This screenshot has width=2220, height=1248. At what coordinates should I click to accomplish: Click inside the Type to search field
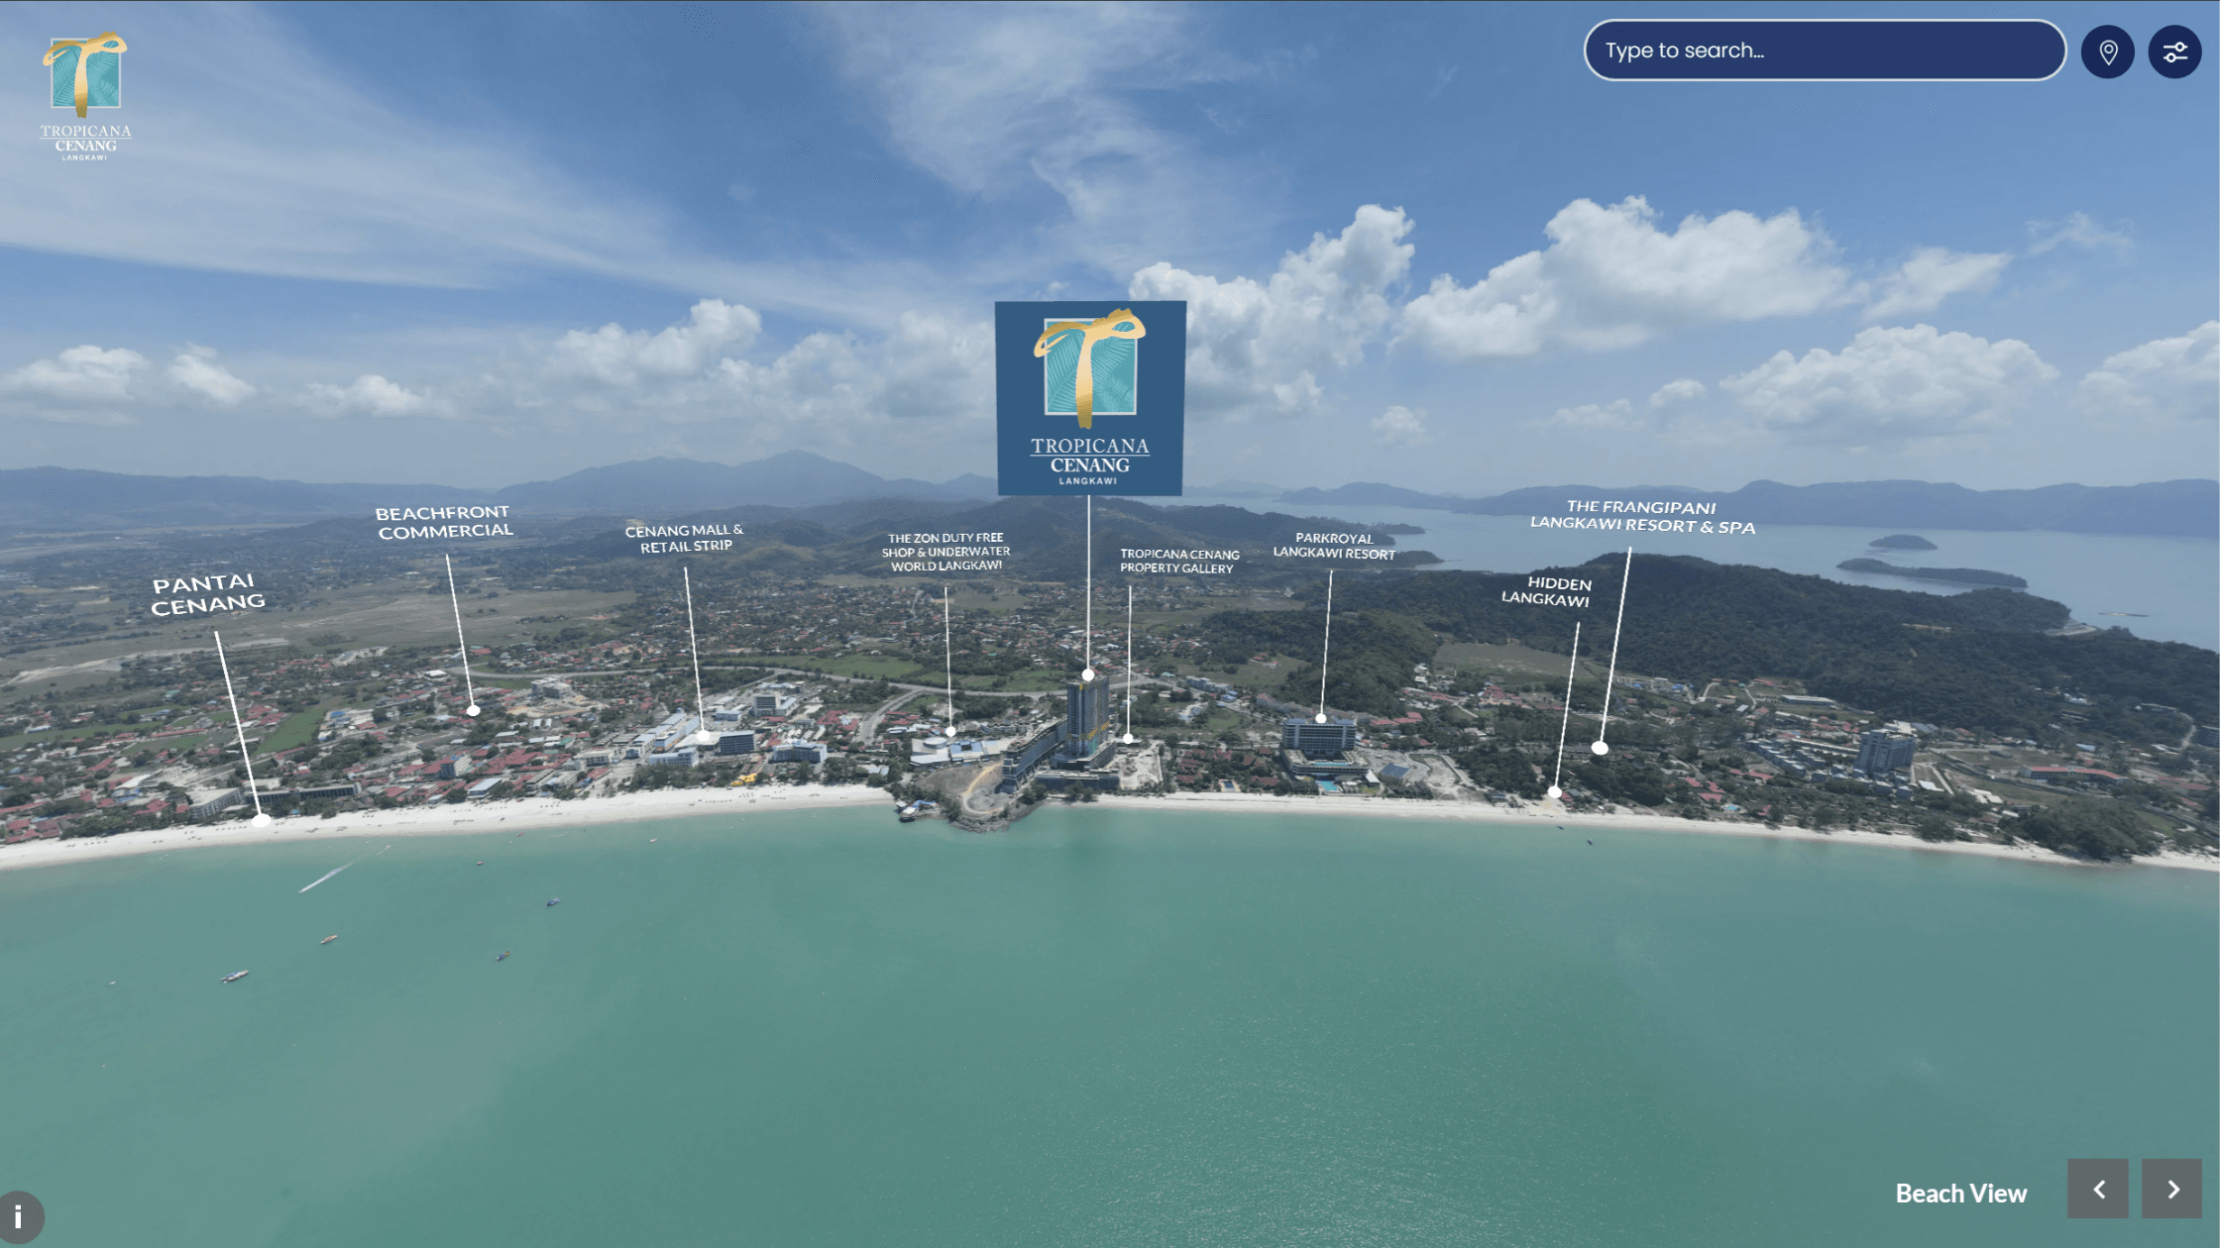(1824, 50)
